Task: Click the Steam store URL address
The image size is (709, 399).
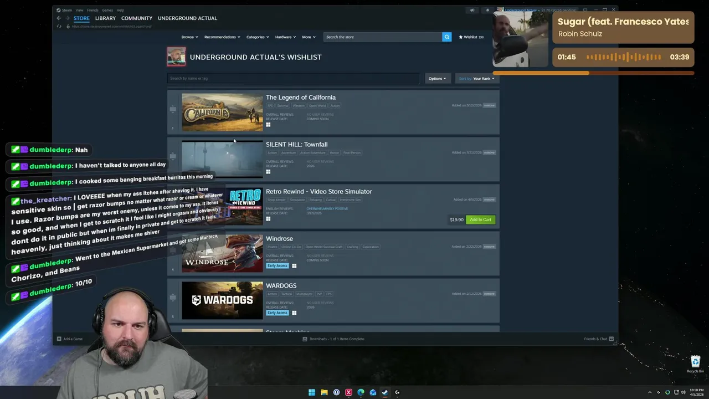Action: tap(111, 26)
